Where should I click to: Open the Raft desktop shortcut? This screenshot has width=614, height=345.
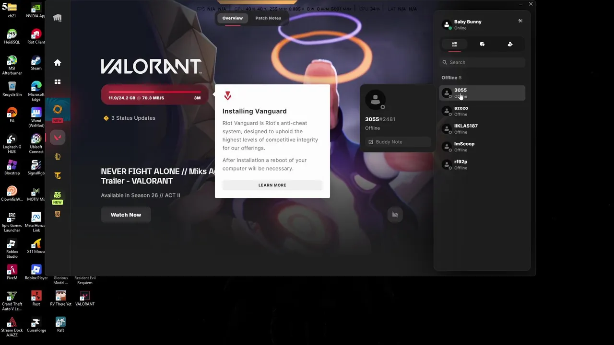pos(60,325)
